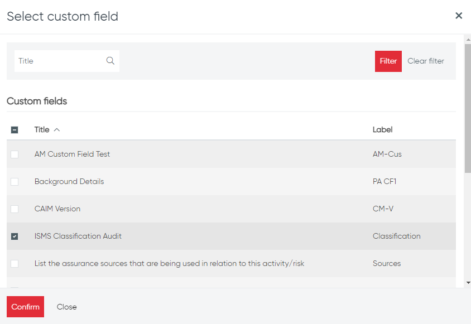Select the CAIM Version title text

pyautogui.click(x=57, y=209)
